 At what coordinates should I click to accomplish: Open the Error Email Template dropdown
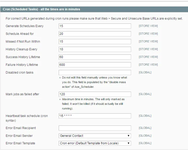tap(95, 143)
